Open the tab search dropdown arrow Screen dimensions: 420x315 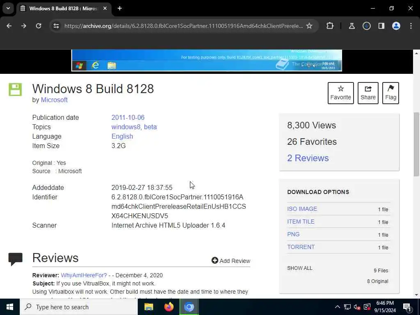point(8,8)
